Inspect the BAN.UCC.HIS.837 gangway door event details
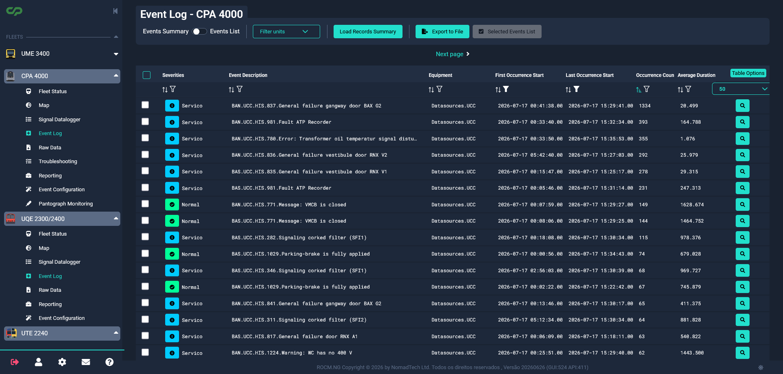783x374 pixels. coord(742,106)
